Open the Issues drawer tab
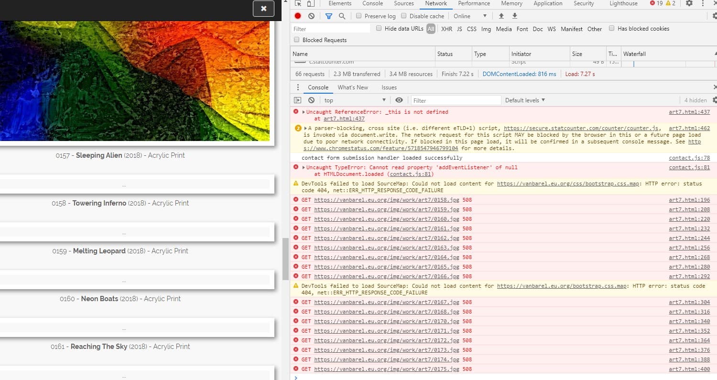 (x=389, y=87)
